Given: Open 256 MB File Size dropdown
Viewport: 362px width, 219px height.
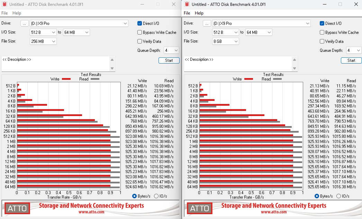Looking at the screenshot, I should pos(43,41).
